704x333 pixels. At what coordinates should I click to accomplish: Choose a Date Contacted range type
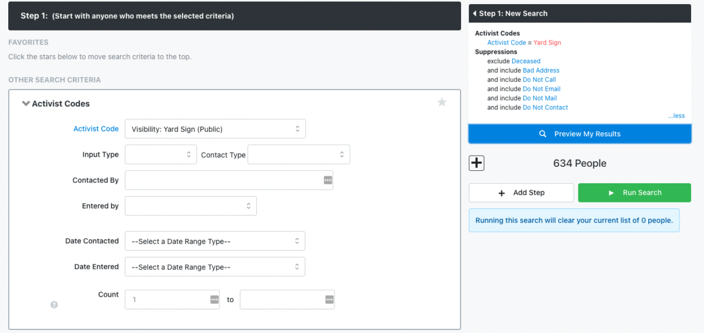pos(215,241)
